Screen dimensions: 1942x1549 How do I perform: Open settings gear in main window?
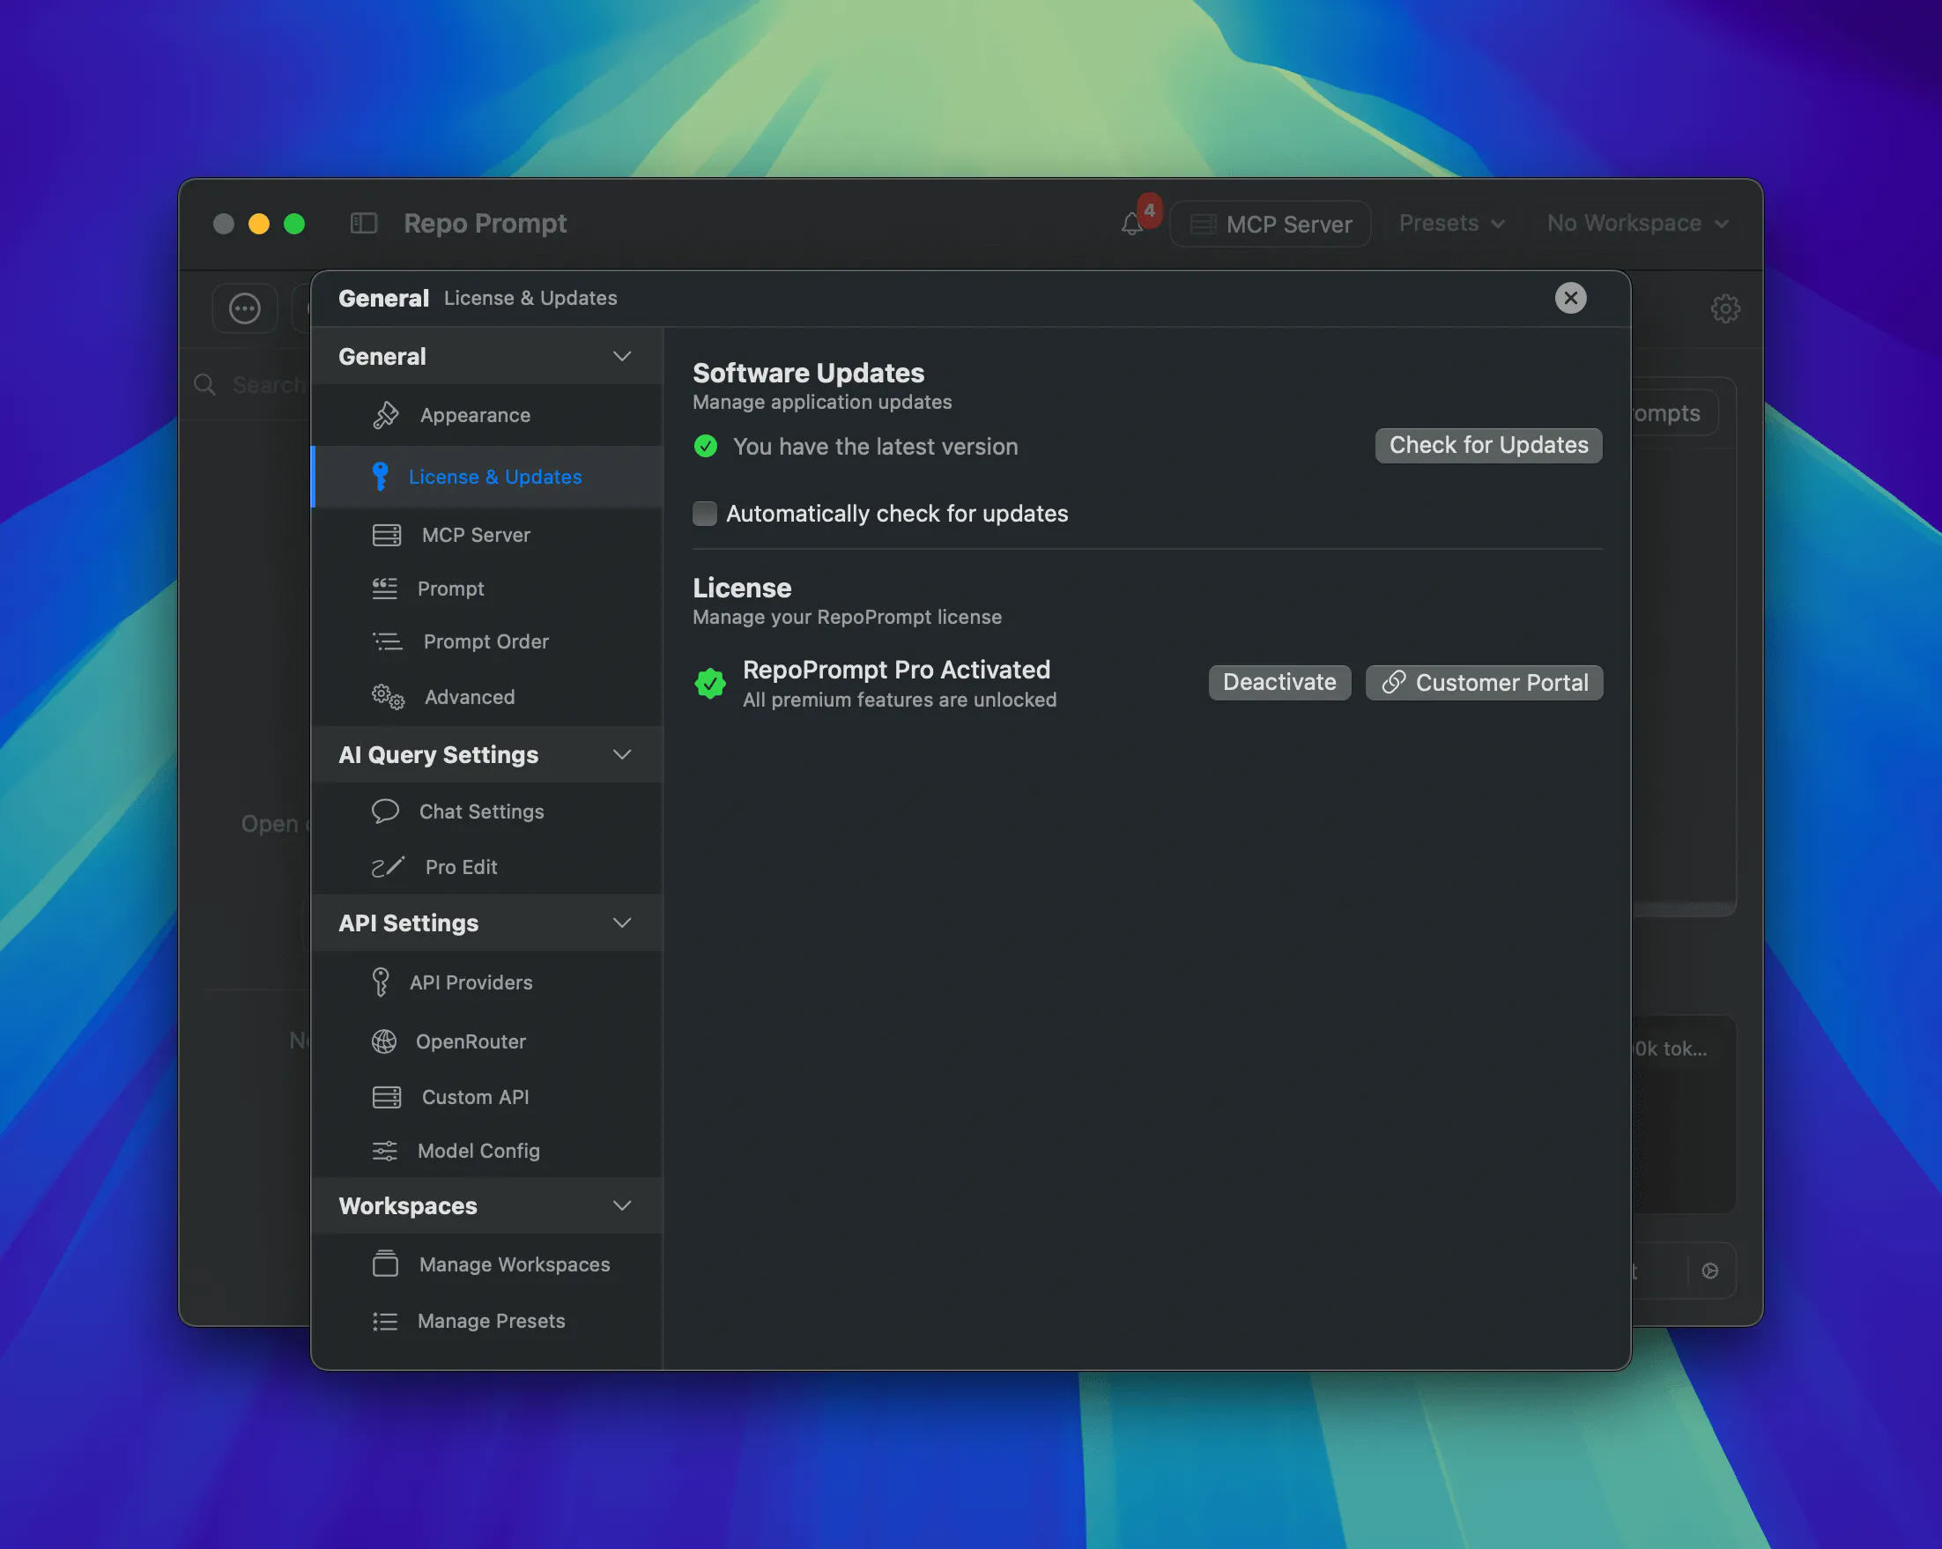point(1725,308)
